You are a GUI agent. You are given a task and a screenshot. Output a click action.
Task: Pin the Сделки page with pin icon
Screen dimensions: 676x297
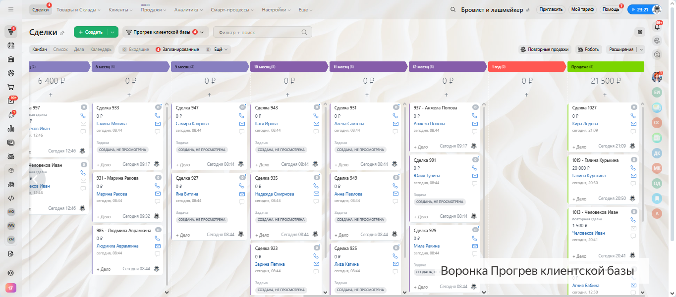tap(62, 33)
